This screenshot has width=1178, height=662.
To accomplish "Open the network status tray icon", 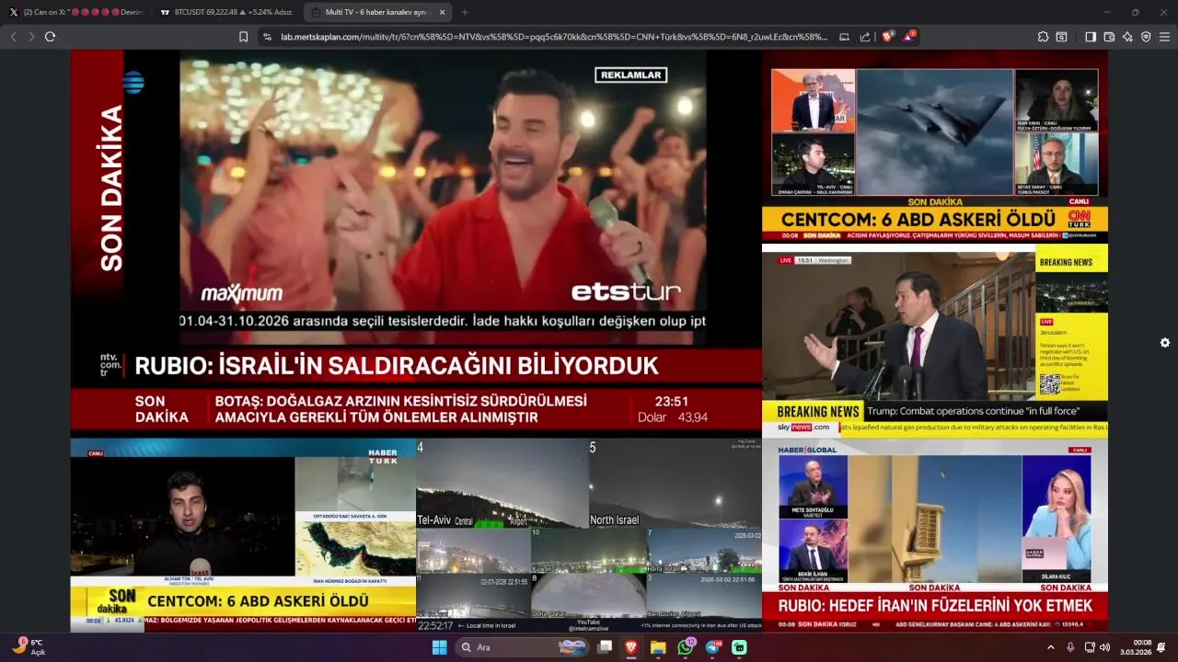I will click(1090, 647).
